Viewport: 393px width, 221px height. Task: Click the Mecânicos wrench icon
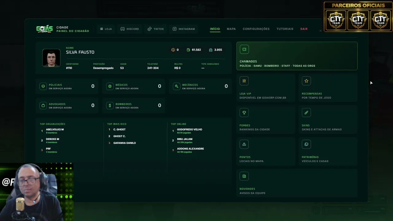pyautogui.click(x=177, y=86)
